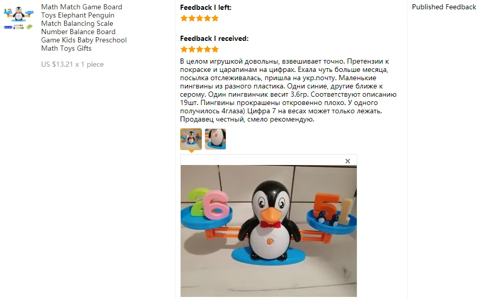Click the orange pointer below selected thumbnail
479x299 pixels.
191,151
